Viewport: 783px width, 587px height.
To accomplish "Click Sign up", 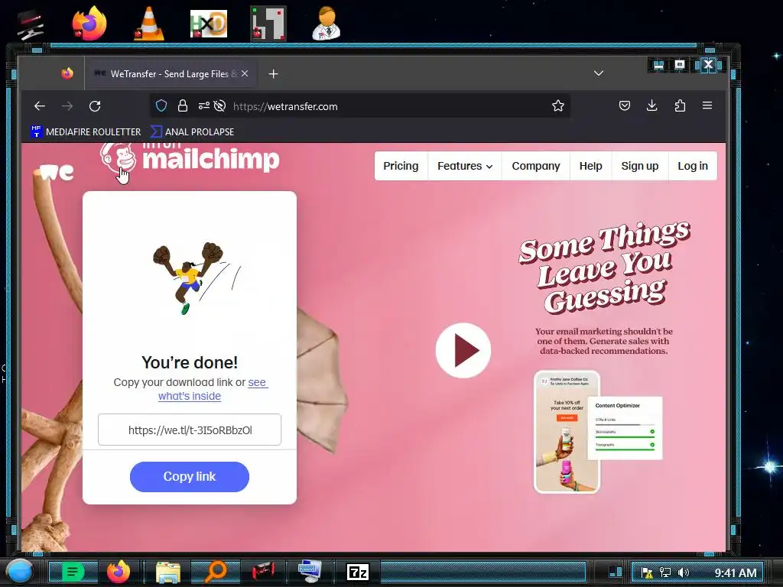I will tap(640, 166).
